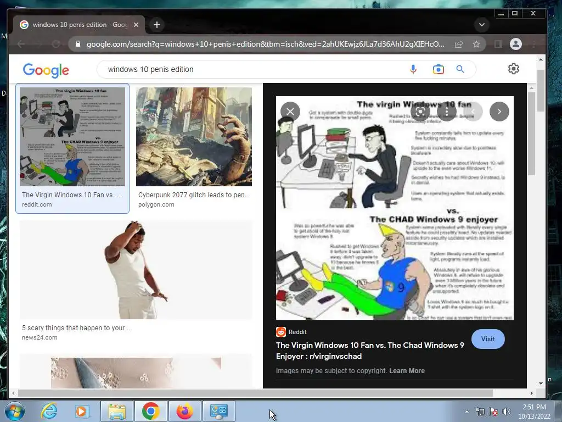This screenshot has height=422, width=562.
Task: Open Google Lens search by image
Action: tap(438, 69)
